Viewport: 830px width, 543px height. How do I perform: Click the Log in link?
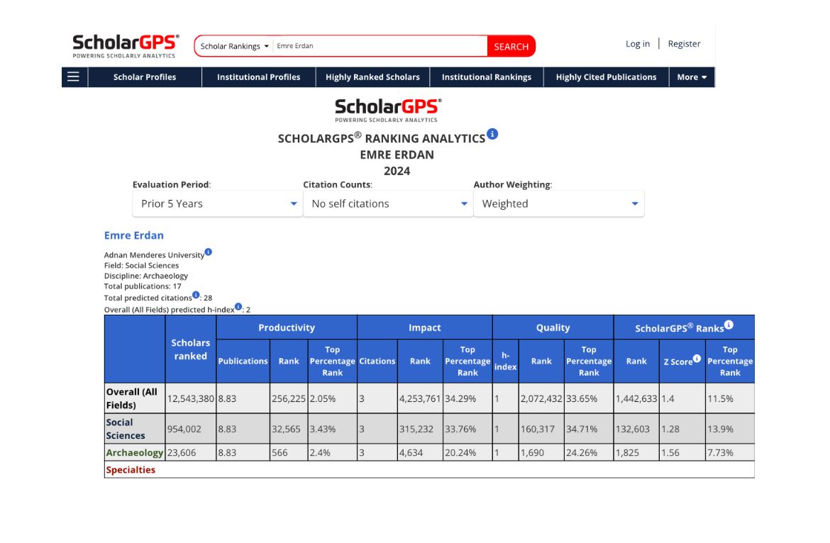point(637,44)
